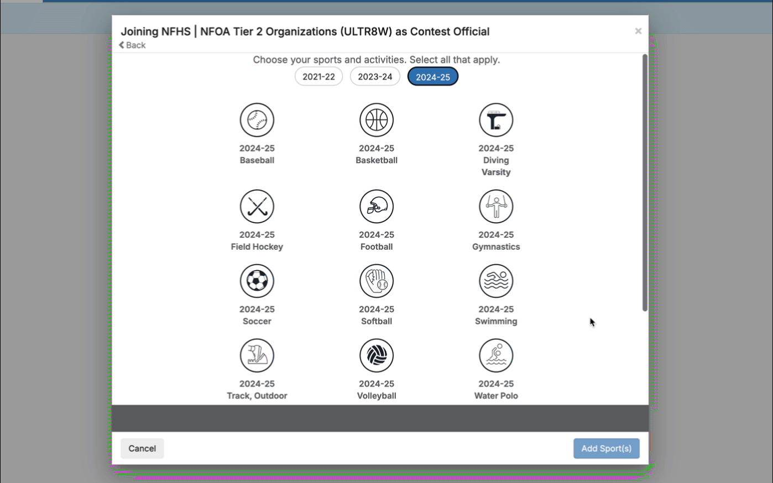Select the Water Polo icon
This screenshot has height=483, width=773.
tap(495, 355)
